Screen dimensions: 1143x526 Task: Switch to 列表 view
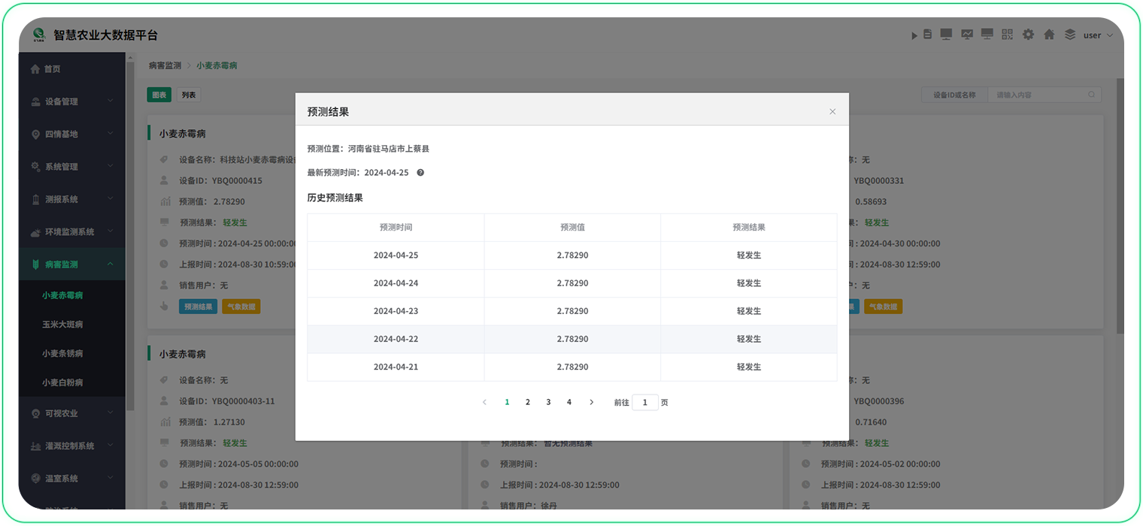point(189,95)
